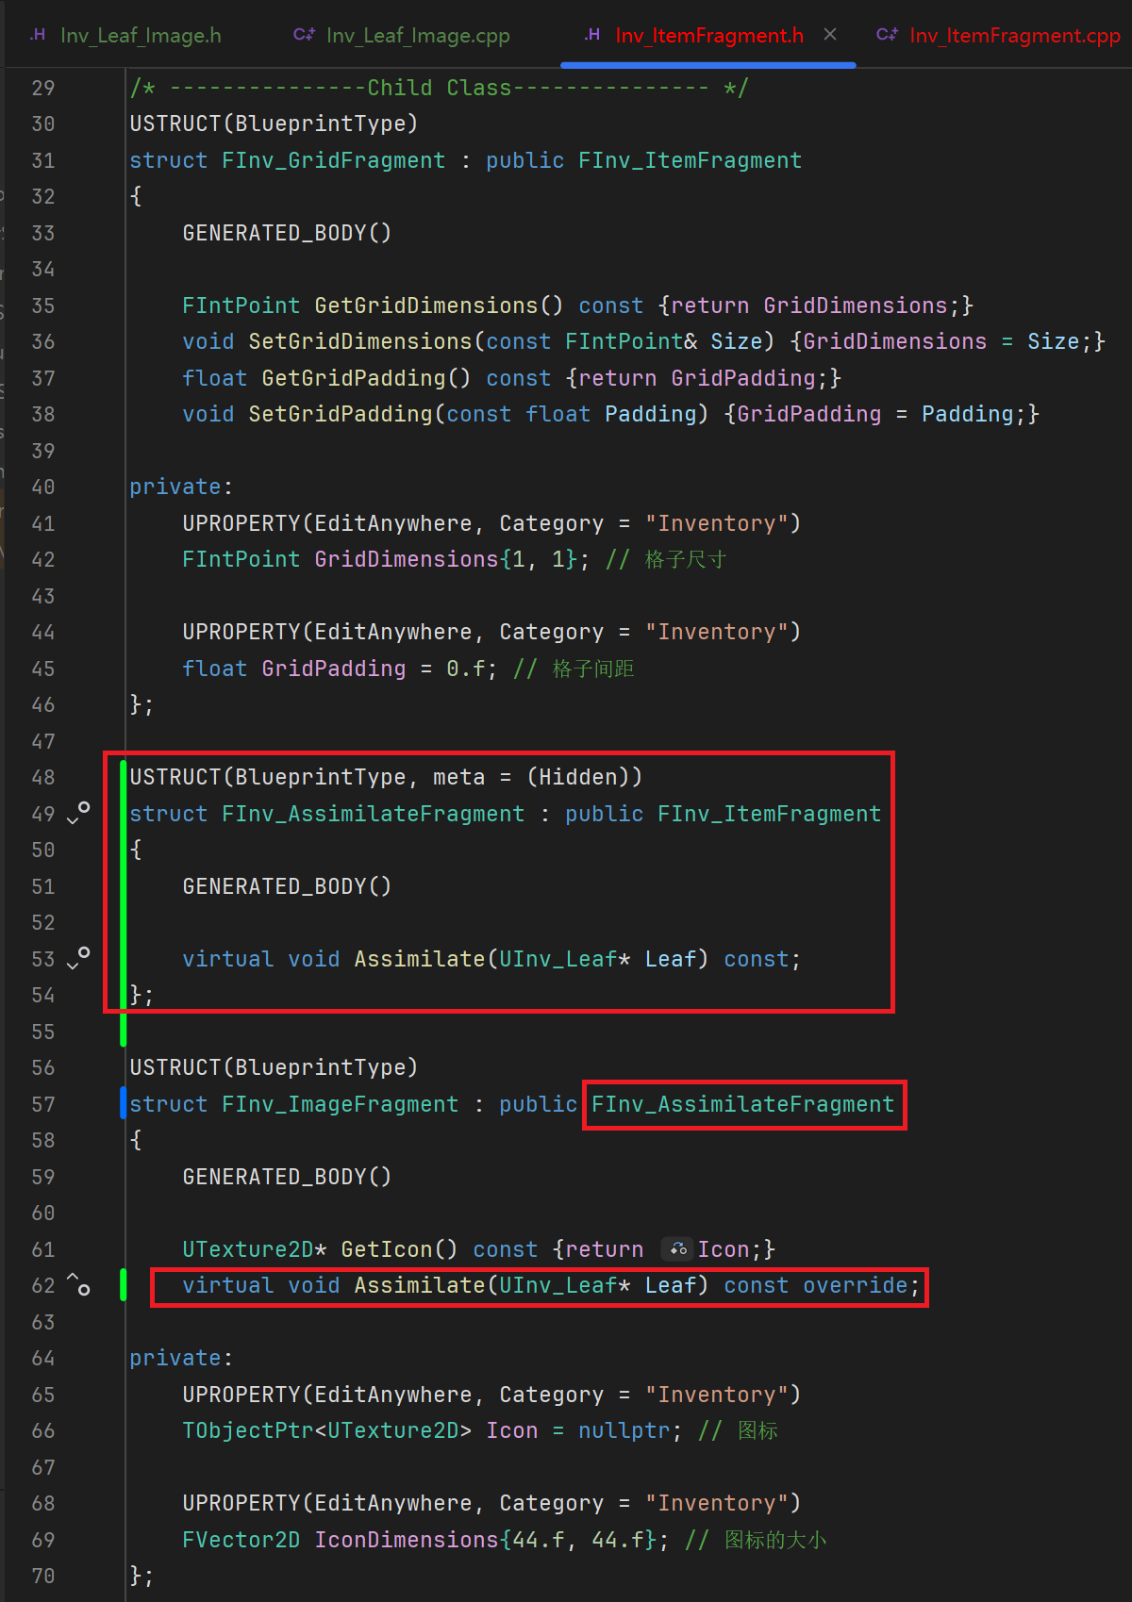Screen dimensions: 1132x1602
Task: Click the overridden gutter icon on line 53
Action: (78, 958)
